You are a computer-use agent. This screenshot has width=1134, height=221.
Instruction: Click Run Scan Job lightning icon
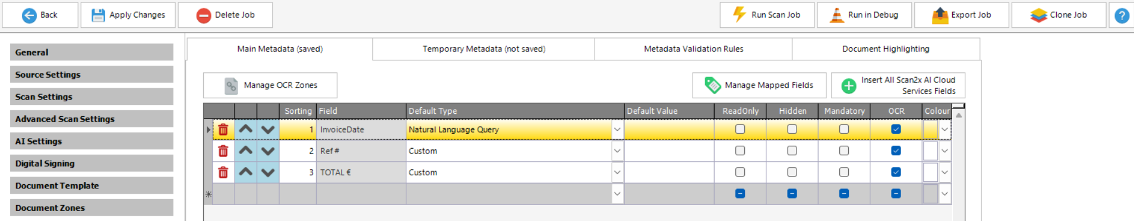(739, 14)
